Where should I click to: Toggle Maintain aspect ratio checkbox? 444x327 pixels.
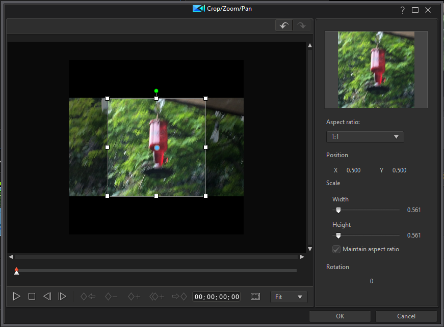pyautogui.click(x=336, y=249)
